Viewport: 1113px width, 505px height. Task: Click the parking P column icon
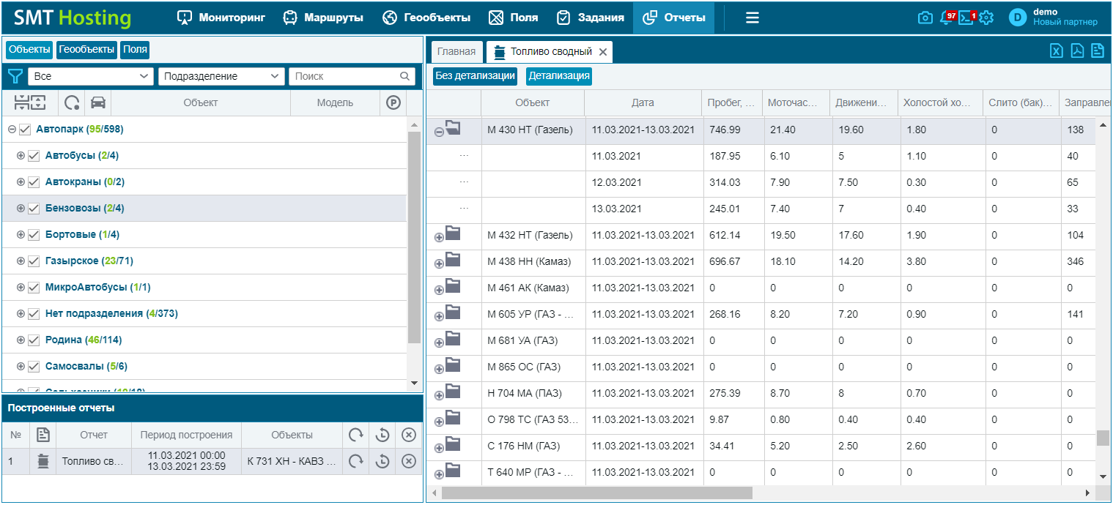coord(393,103)
